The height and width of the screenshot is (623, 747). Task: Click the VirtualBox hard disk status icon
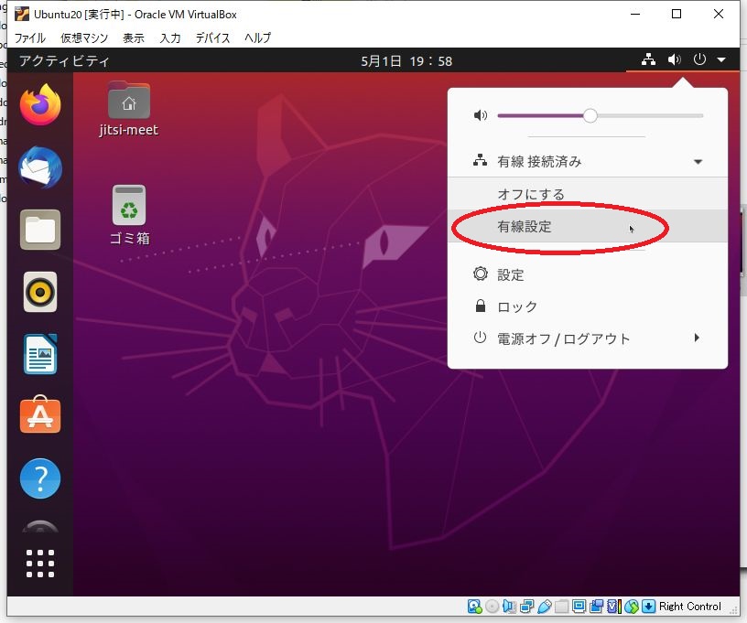point(474,607)
